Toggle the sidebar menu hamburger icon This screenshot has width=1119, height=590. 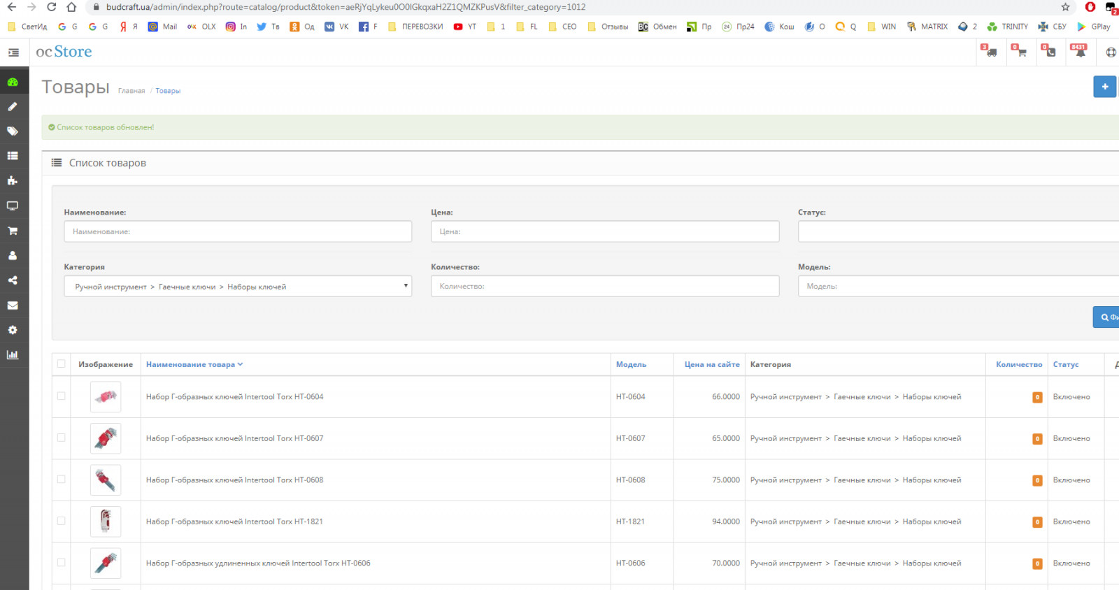pyautogui.click(x=13, y=52)
